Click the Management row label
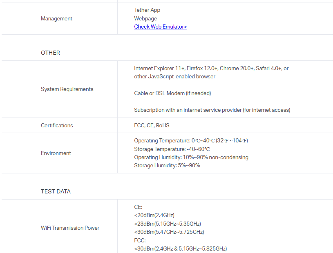This screenshot has width=333, height=253. pos(56,18)
